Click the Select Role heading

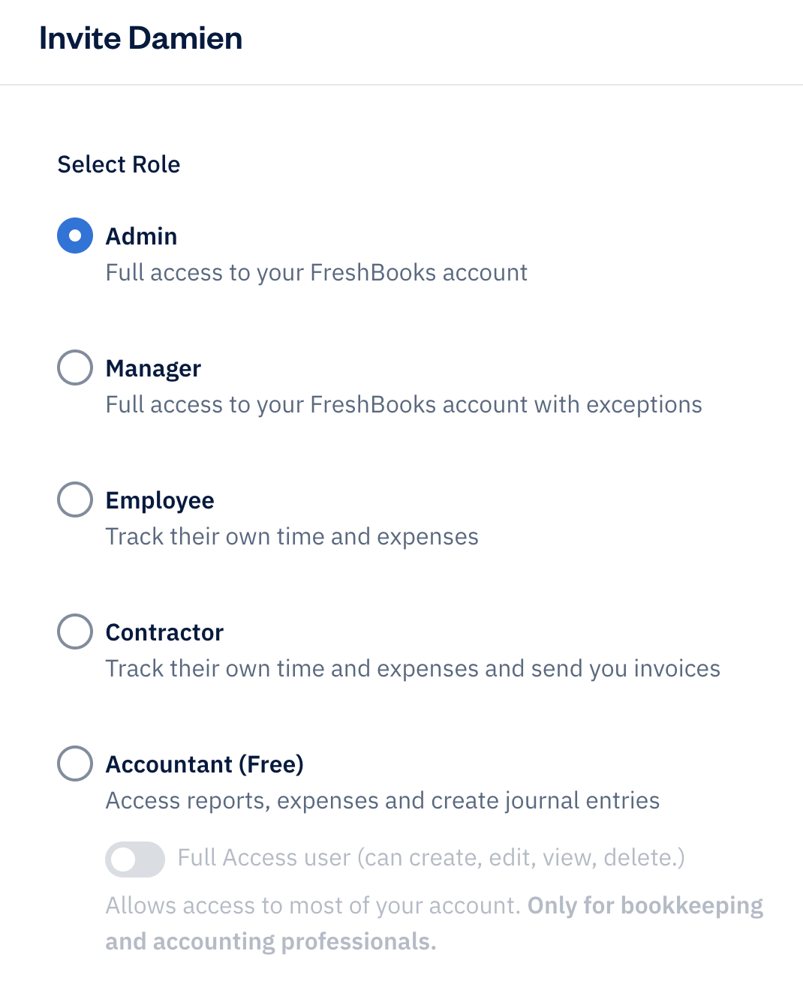coord(119,164)
